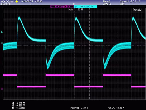Image resolution: width=146 pixels, height=110 pixels.
Task: Click the Stopped acquisition status
Action: coord(6,4)
